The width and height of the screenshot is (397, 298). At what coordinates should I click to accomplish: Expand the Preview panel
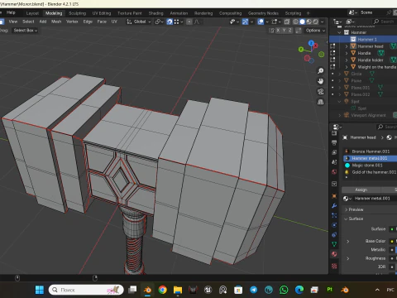coord(347,209)
